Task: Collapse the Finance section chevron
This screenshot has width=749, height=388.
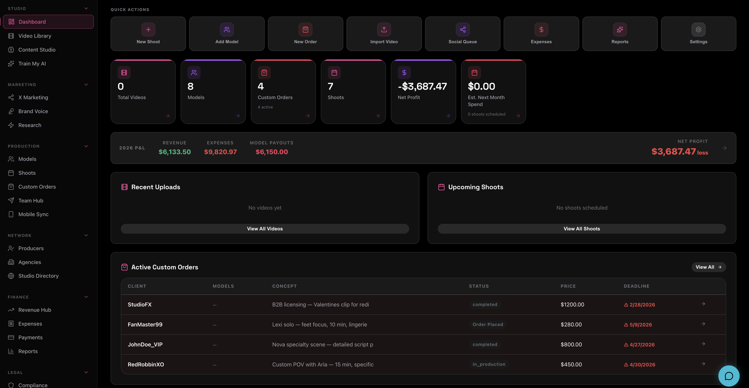Action: click(86, 297)
